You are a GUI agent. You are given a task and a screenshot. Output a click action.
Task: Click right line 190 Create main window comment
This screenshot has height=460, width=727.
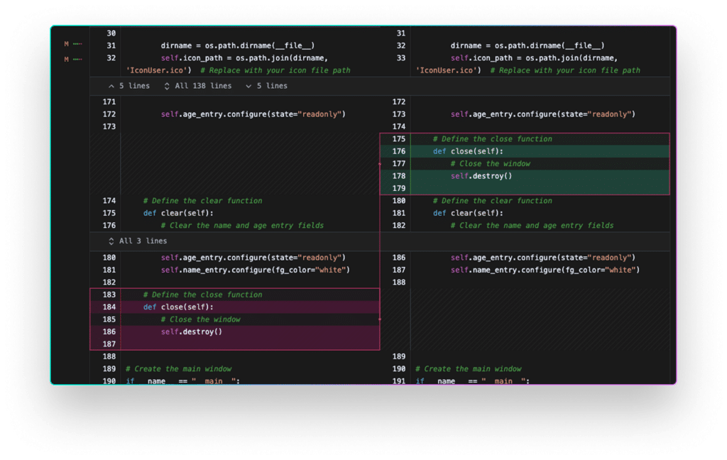pos(469,369)
